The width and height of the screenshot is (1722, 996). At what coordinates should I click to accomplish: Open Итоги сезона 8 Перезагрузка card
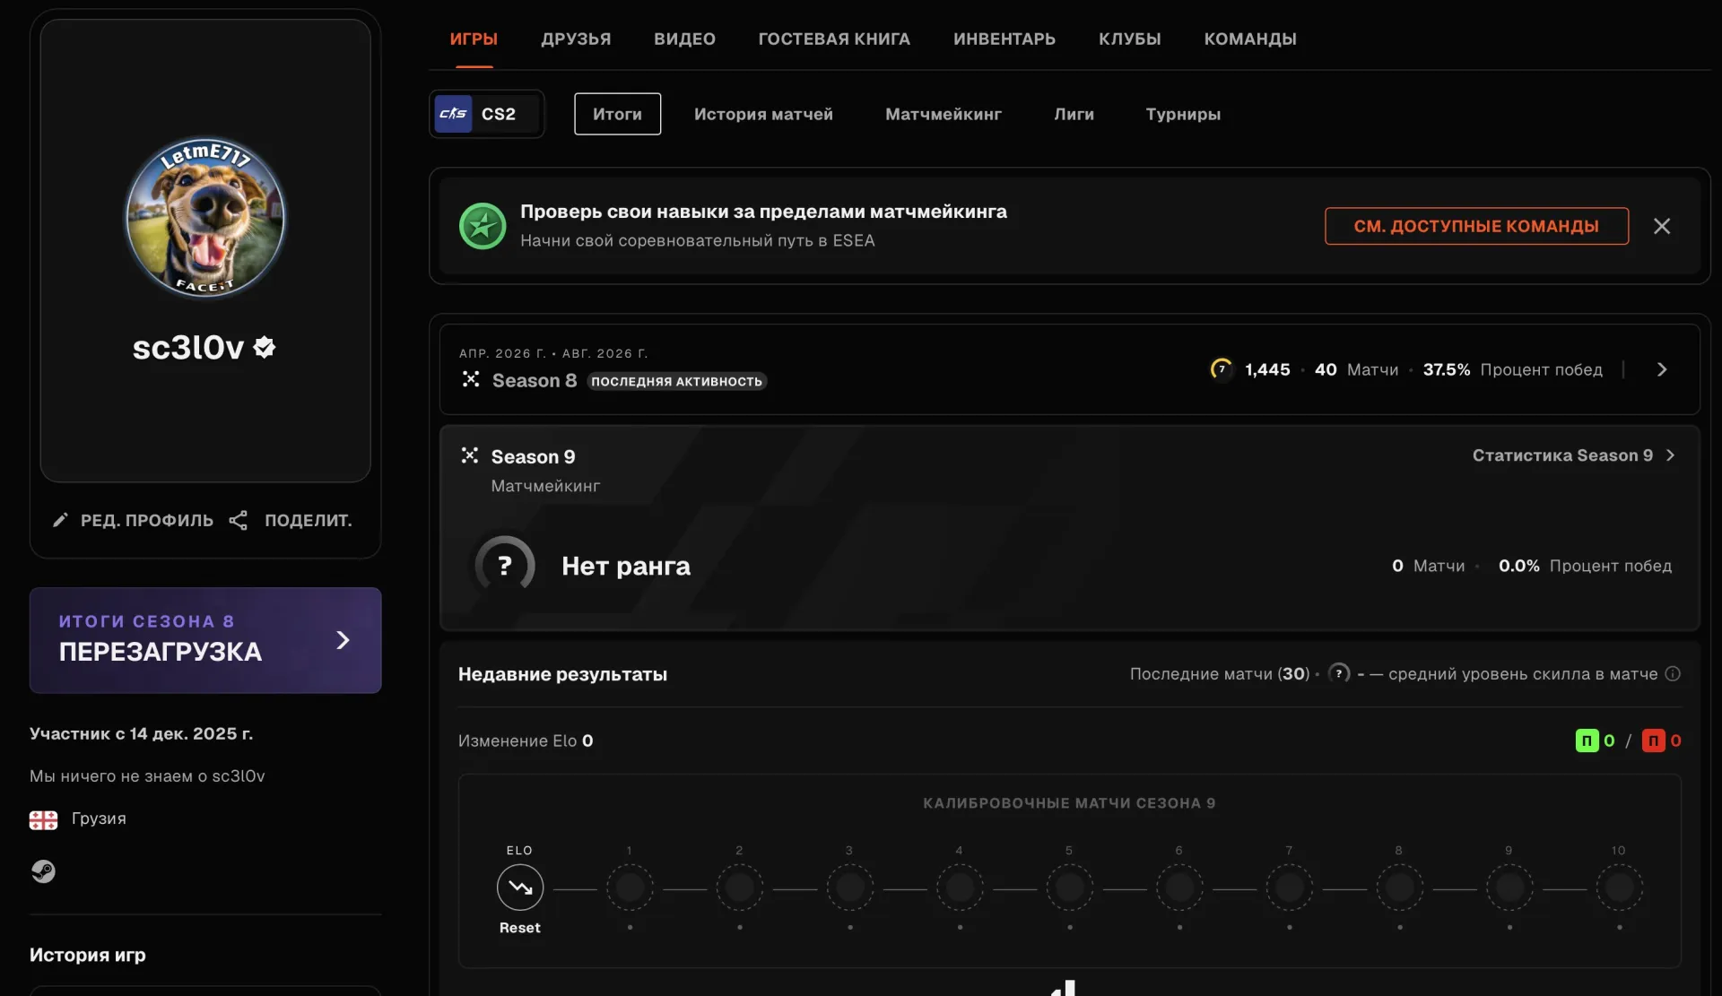(x=205, y=640)
